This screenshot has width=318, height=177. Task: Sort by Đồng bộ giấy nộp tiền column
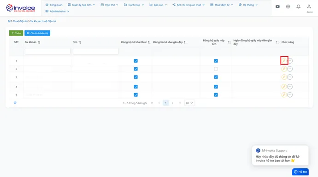click(x=229, y=42)
